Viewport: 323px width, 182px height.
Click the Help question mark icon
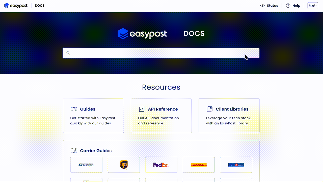[288, 6]
